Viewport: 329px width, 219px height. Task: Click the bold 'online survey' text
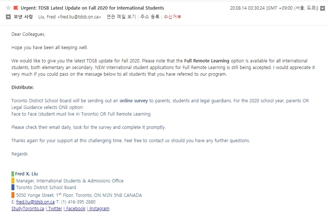[134, 101]
